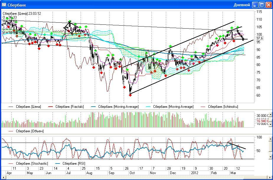Click the date label 28 above Dec
The image size is (273, 180).
click(169, 169)
